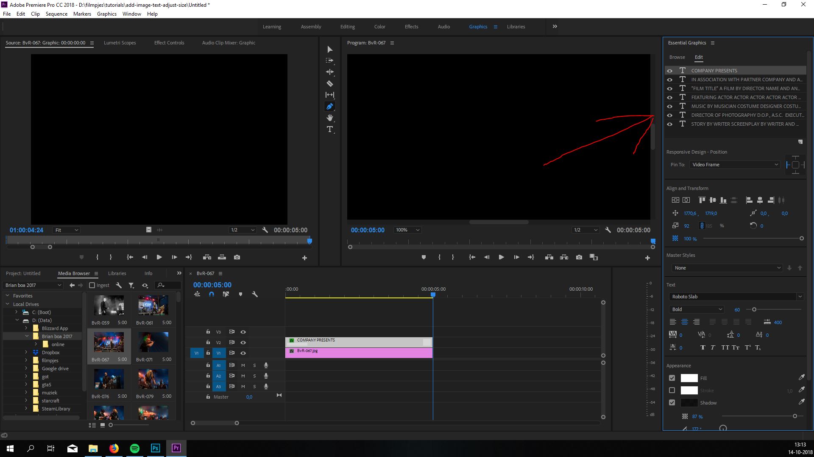Click Play in the Source monitor

(x=159, y=257)
